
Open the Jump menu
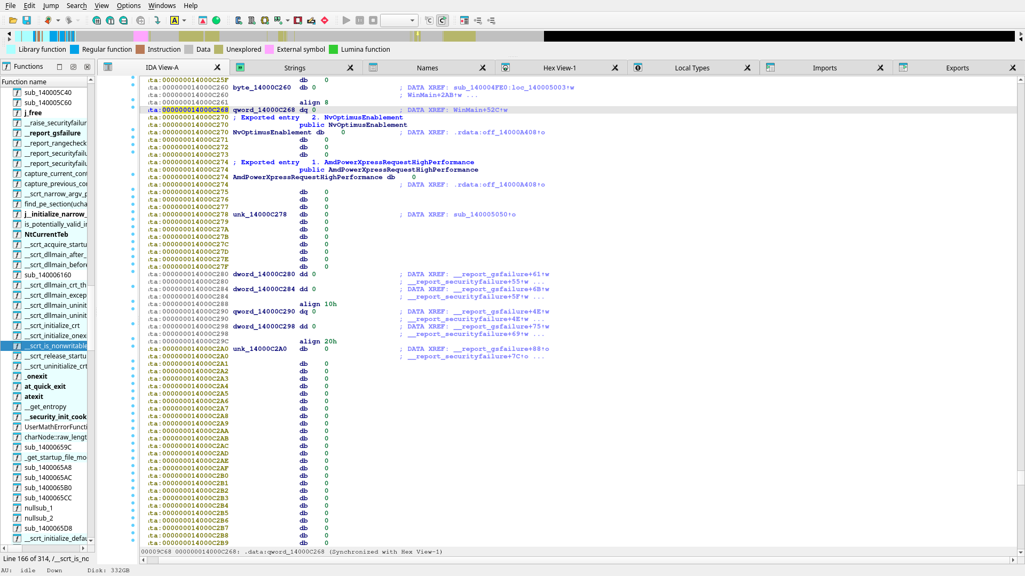coord(51,5)
